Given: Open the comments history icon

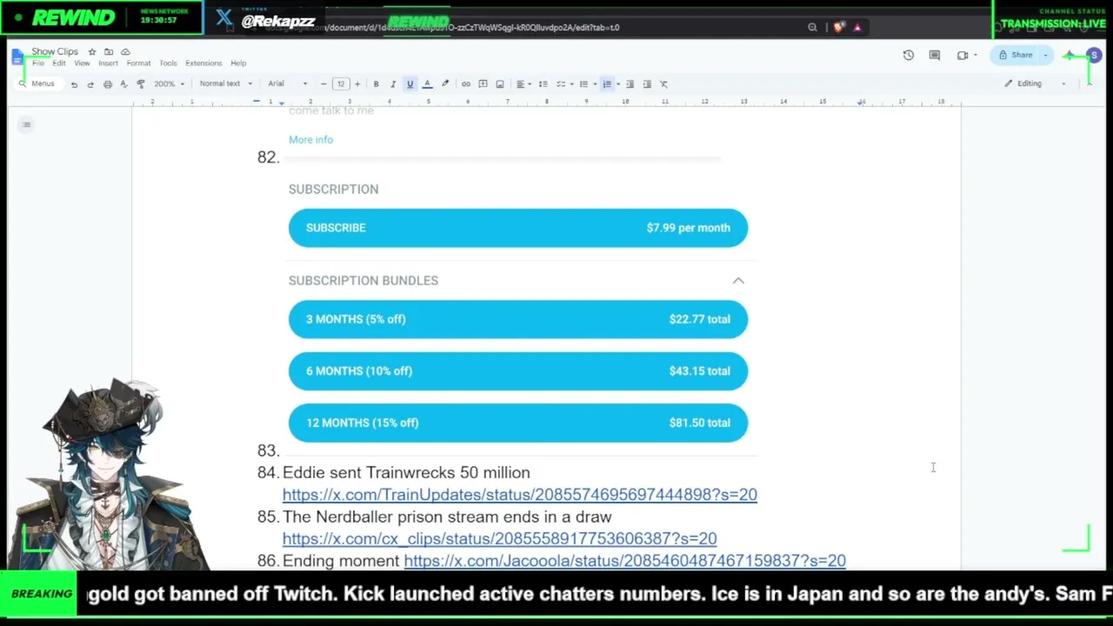Looking at the screenshot, I should (935, 56).
